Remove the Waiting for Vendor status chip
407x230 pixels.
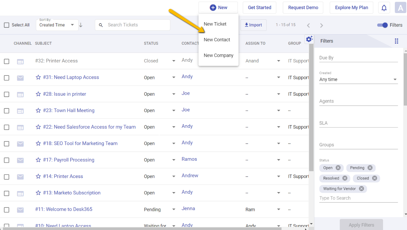click(361, 189)
